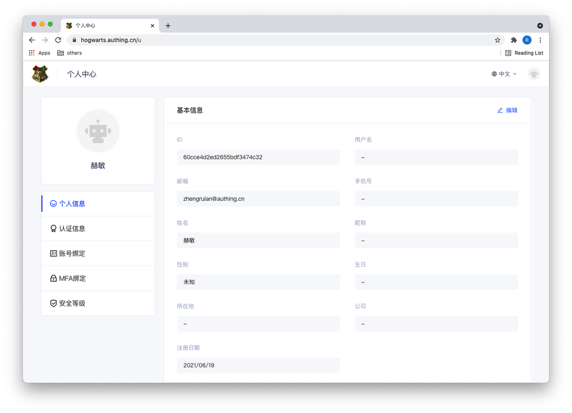The image size is (572, 413).
Task: Open the others bookmark folder
Action: point(70,53)
